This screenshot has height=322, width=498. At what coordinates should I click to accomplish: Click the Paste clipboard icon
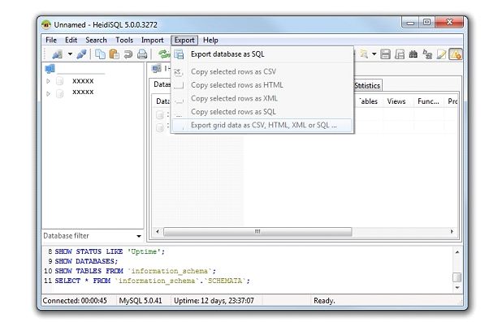(x=114, y=54)
